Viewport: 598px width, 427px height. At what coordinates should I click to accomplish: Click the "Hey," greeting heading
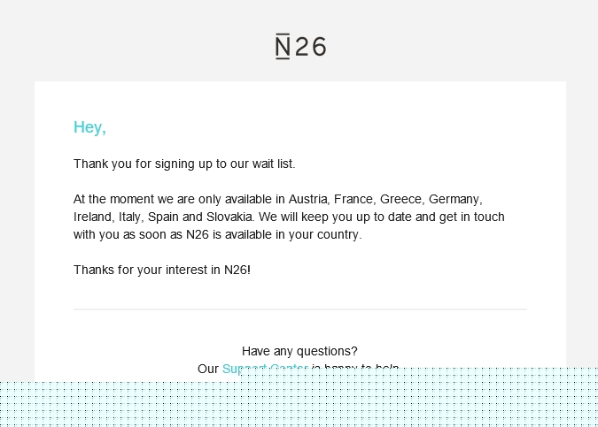click(x=89, y=127)
